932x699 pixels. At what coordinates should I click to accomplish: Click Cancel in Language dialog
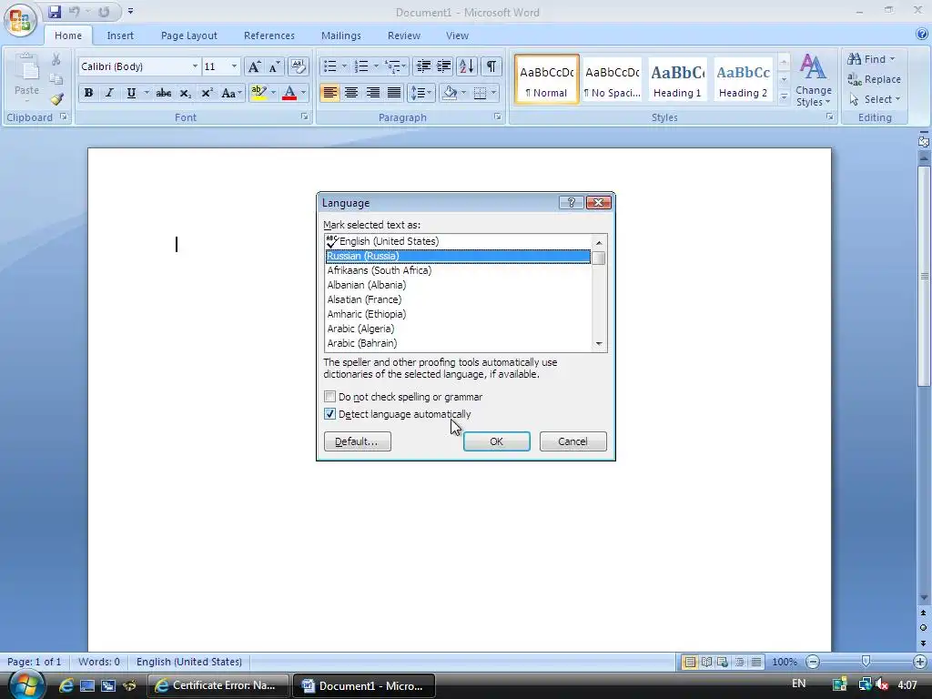pos(573,441)
